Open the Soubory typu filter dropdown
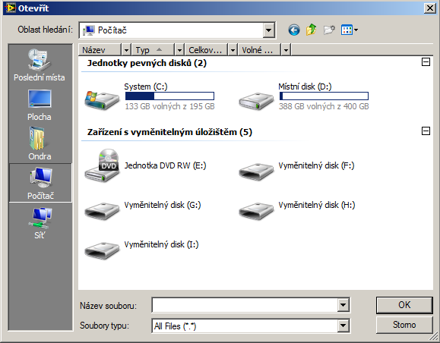This screenshot has height=343, width=440. pyautogui.click(x=343, y=326)
